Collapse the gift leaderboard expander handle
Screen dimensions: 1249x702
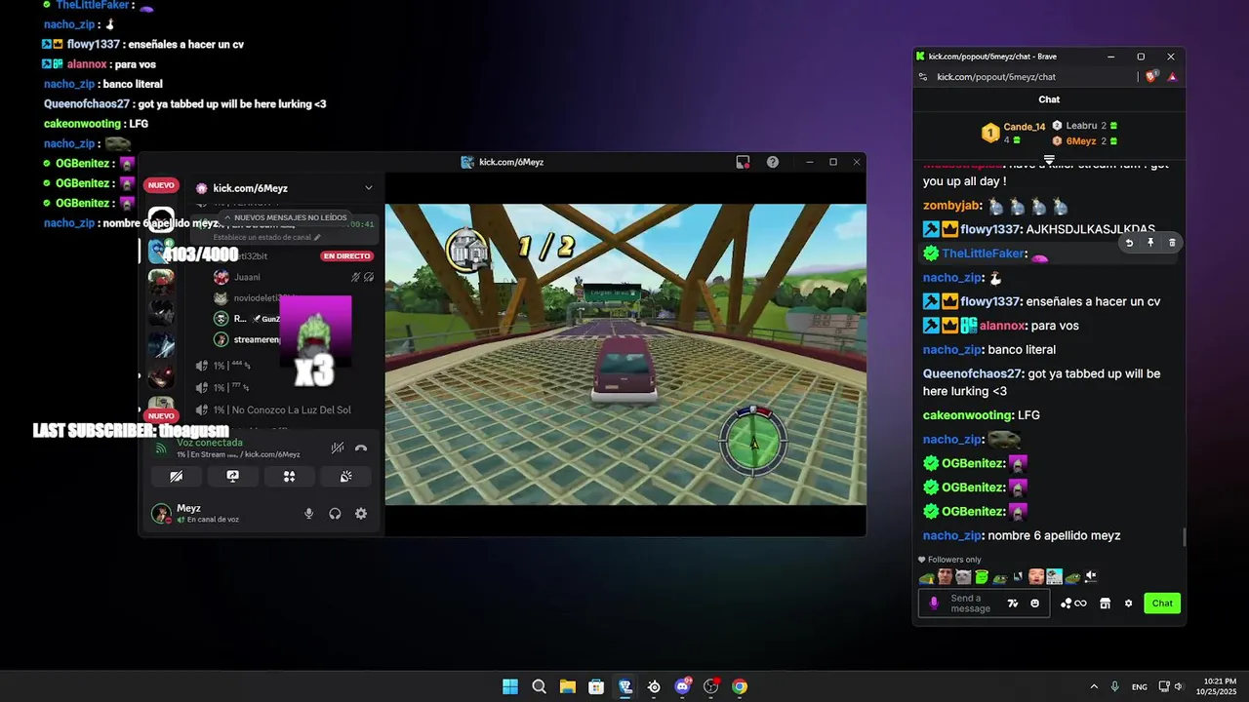pyautogui.click(x=1049, y=159)
